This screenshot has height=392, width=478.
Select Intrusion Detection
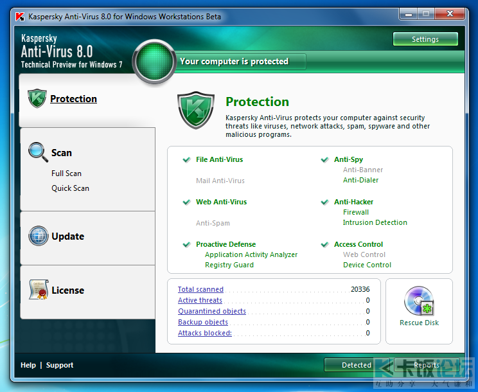375,222
